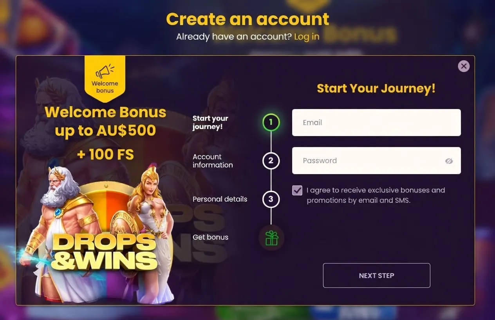Click the bearded Zeus character image

point(59,231)
